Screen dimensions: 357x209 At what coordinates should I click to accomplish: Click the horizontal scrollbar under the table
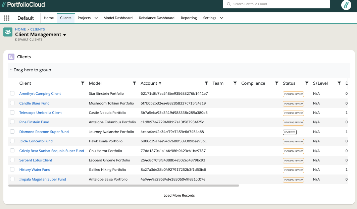pos(123,185)
